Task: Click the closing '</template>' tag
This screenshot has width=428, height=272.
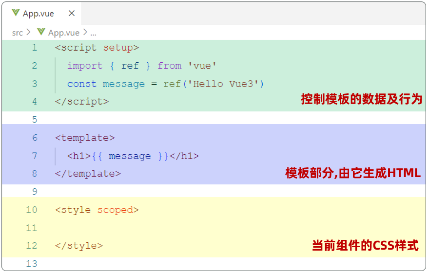Action: click(88, 174)
